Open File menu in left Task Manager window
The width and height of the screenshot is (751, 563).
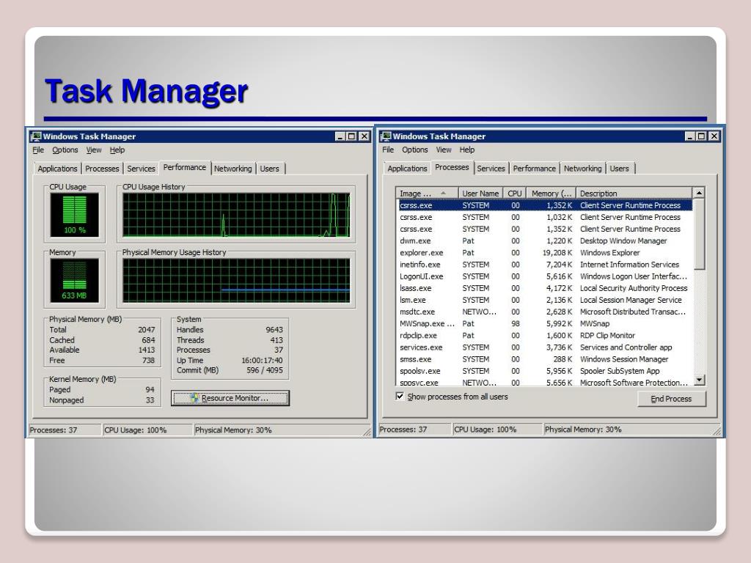[x=38, y=150]
